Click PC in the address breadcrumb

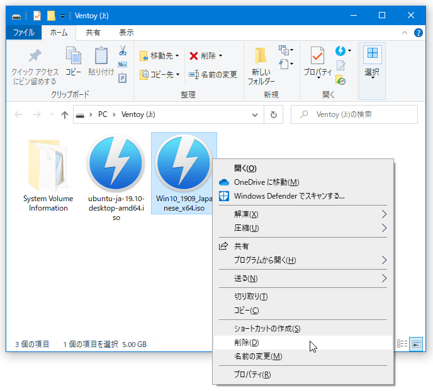(103, 114)
